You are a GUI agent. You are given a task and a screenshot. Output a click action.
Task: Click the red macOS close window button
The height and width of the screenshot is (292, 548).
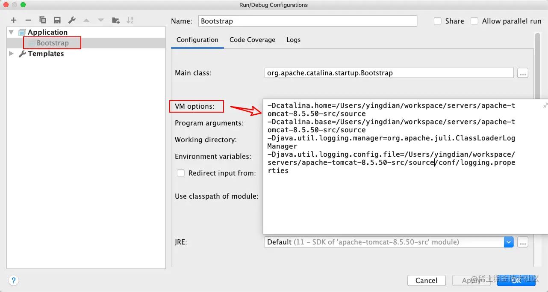coord(6,5)
